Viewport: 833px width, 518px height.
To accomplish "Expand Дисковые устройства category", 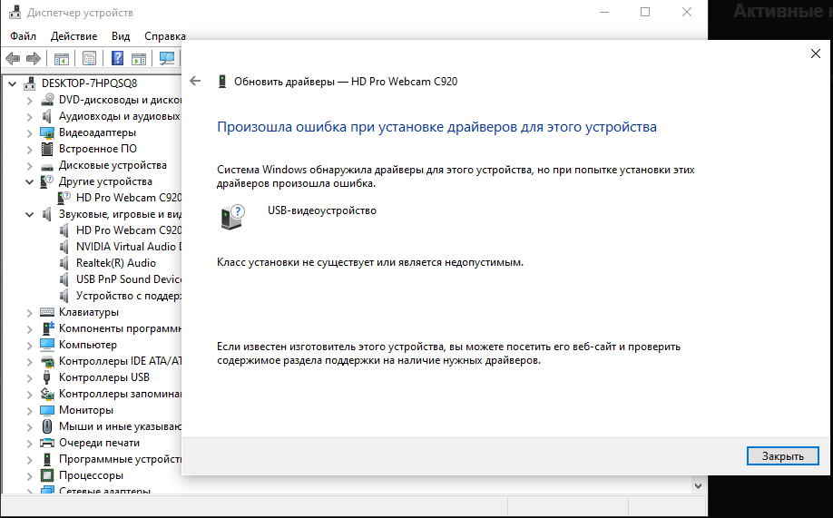I will click(x=30, y=166).
